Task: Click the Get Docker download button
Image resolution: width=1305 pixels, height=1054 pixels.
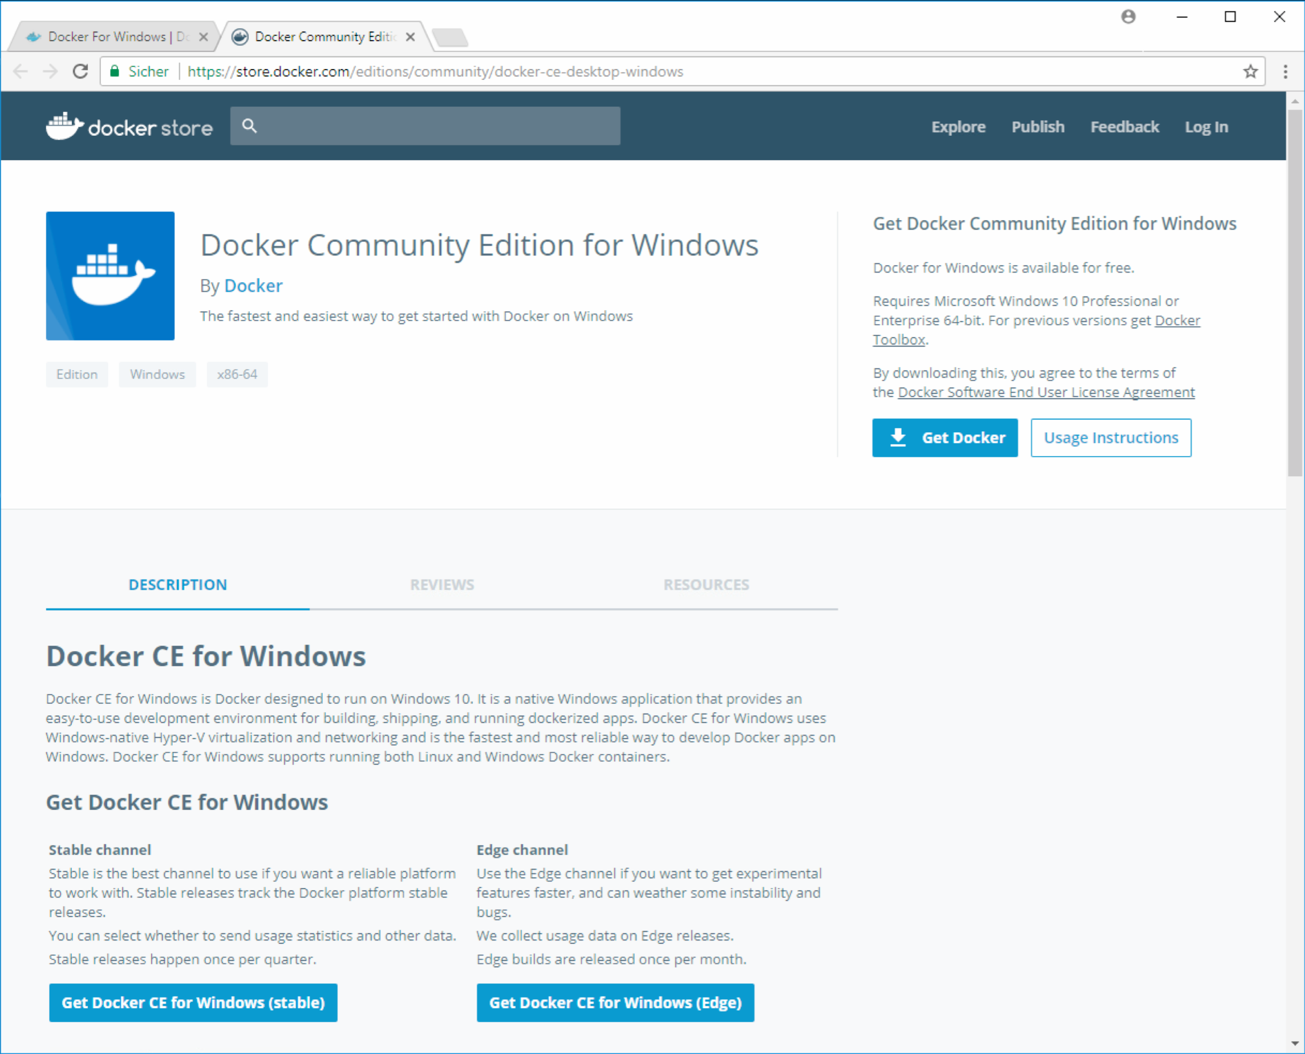Action: tap(945, 438)
